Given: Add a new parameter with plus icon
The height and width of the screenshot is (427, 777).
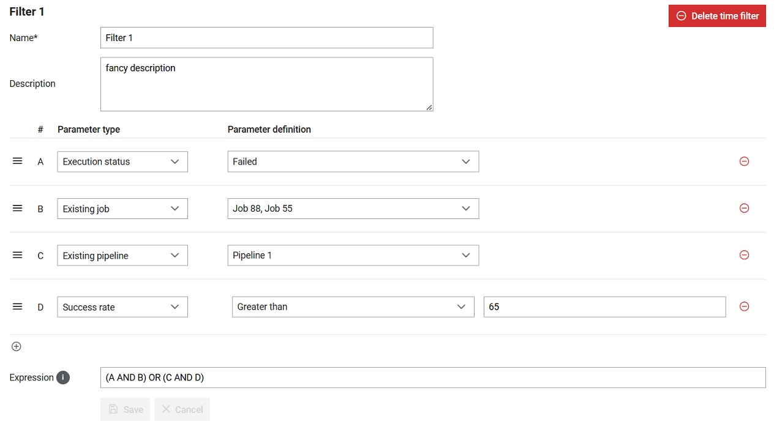Looking at the screenshot, I should click(x=17, y=346).
